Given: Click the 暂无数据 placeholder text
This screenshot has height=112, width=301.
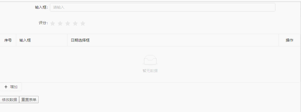Looking at the screenshot, I should pyautogui.click(x=150, y=71).
